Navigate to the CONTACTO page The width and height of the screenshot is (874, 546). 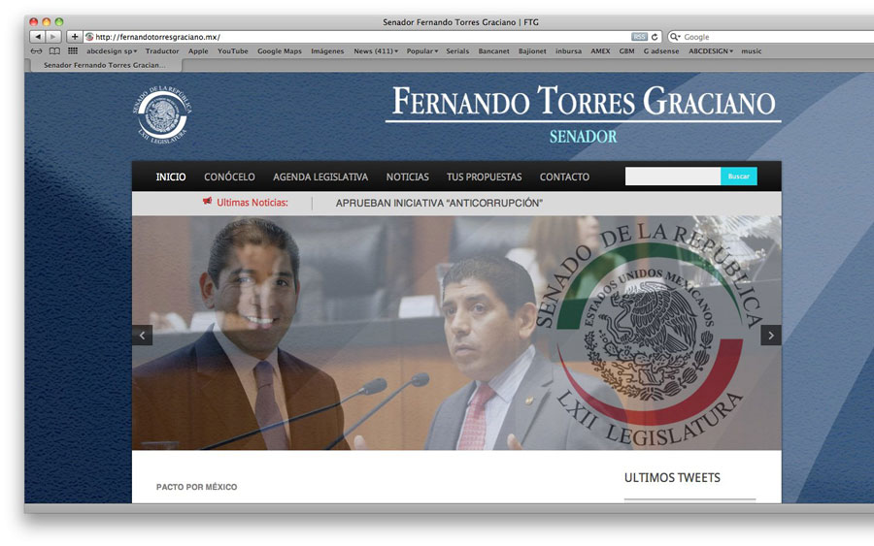tap(564, 177)
